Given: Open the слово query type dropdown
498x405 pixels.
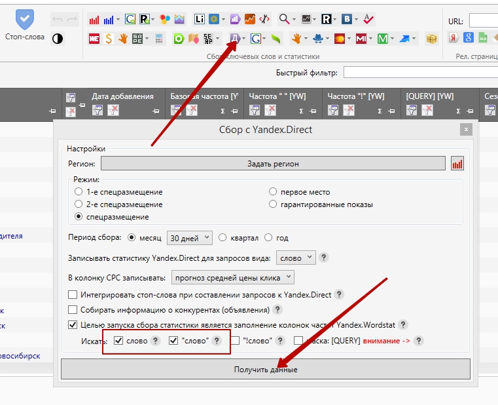Looking at the screenshot, I should tap(296, 258).
